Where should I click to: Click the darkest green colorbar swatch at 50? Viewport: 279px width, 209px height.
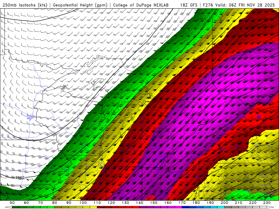pos(16,207)
